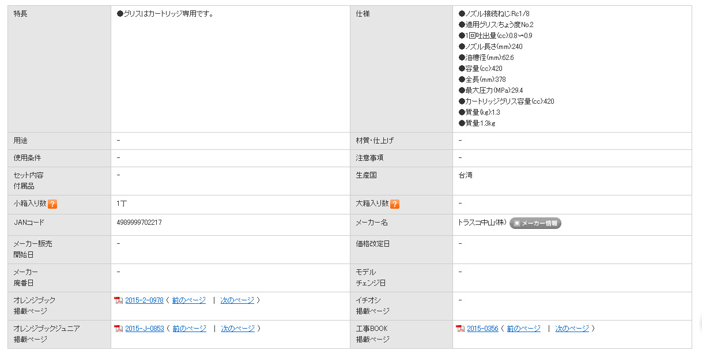Click the help icon beside 小箱入り数
Screen dimensions: 702x354
tap(52, 204)
